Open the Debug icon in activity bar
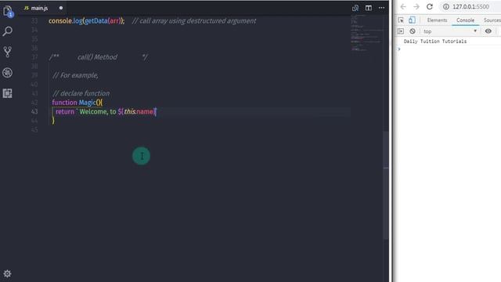This screenshot has width=501, height=282. coord(7,73)
